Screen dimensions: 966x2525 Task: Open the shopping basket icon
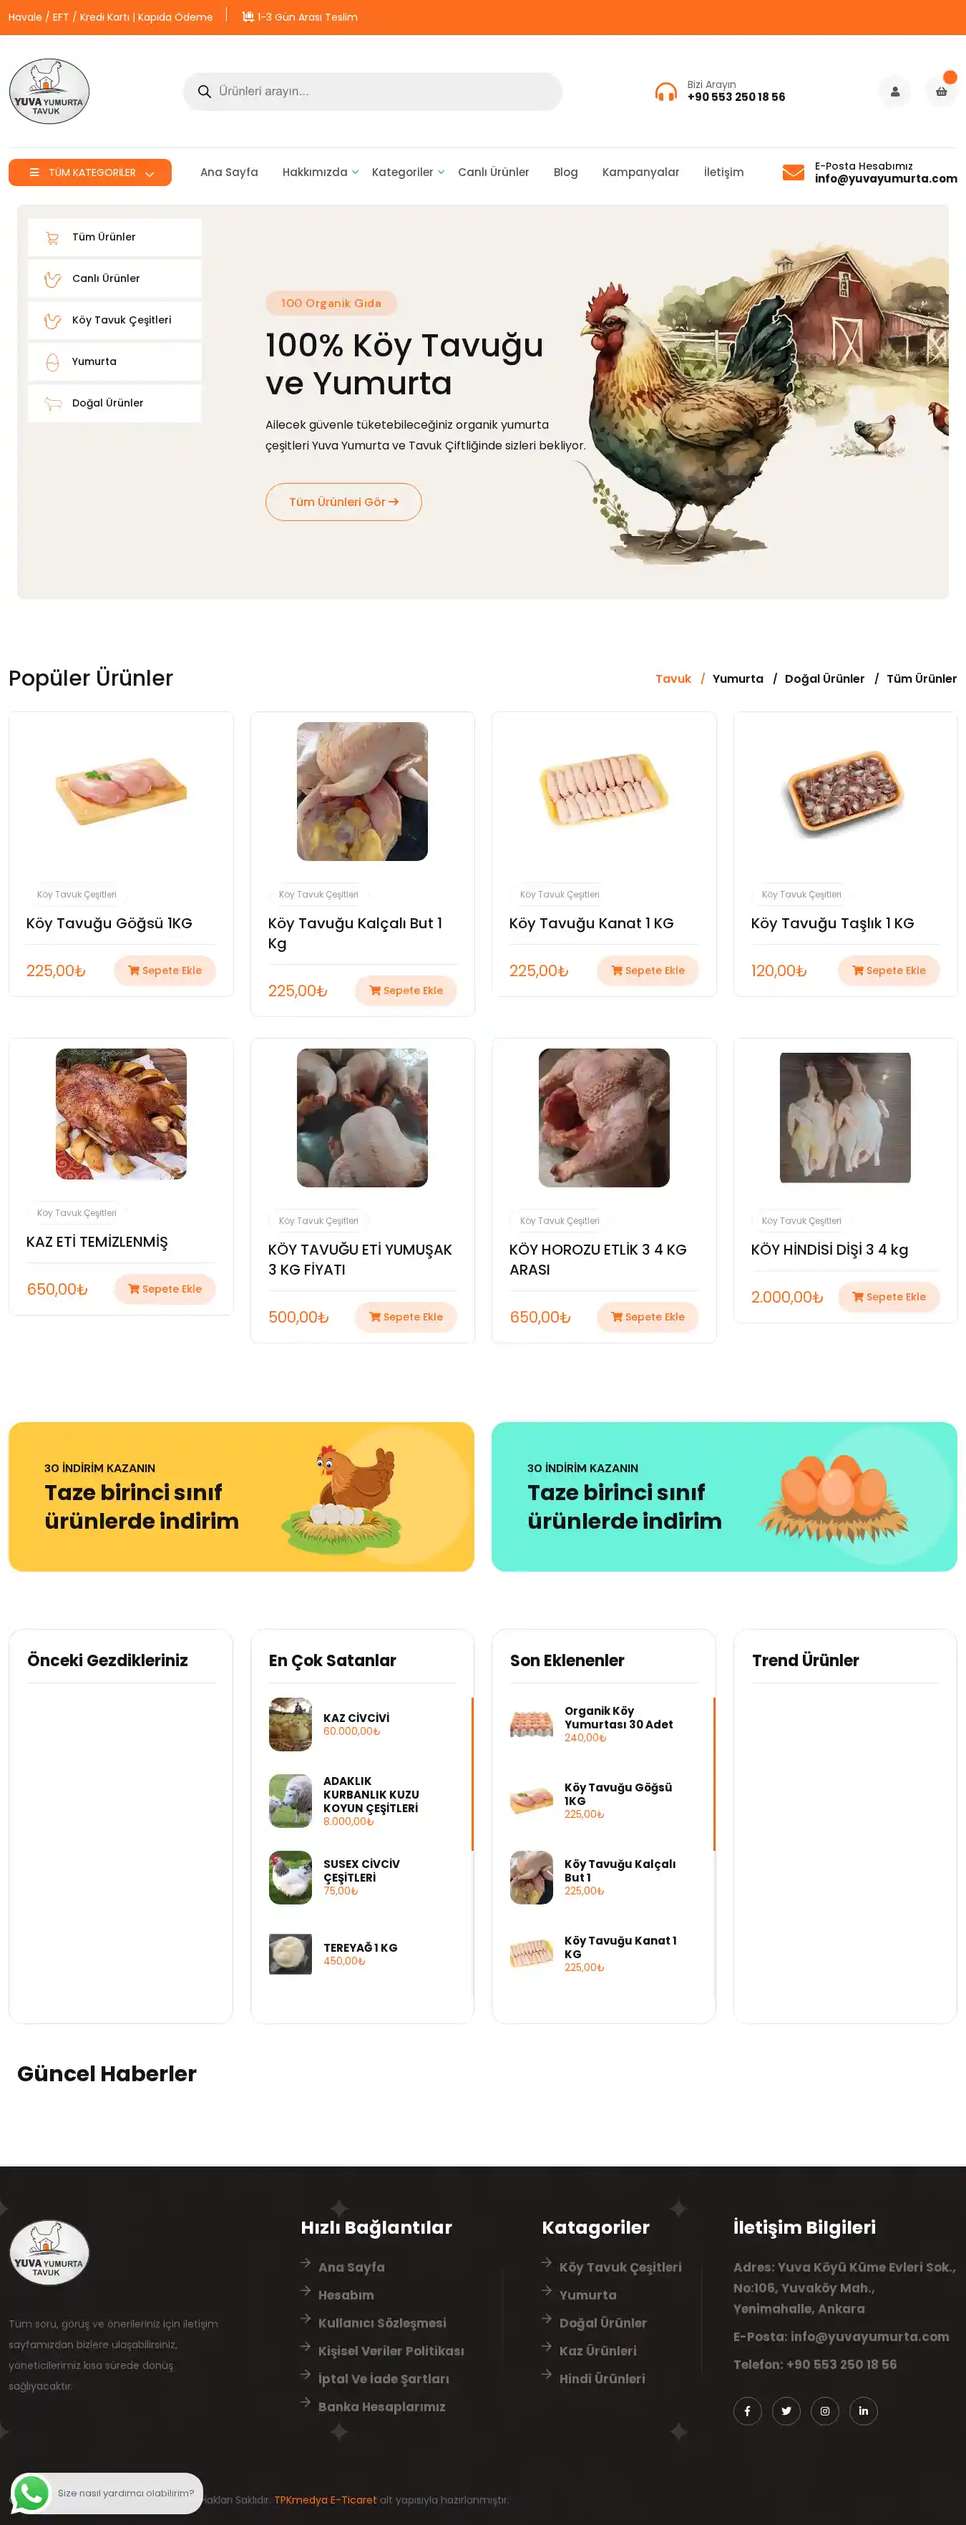[940, 91]
